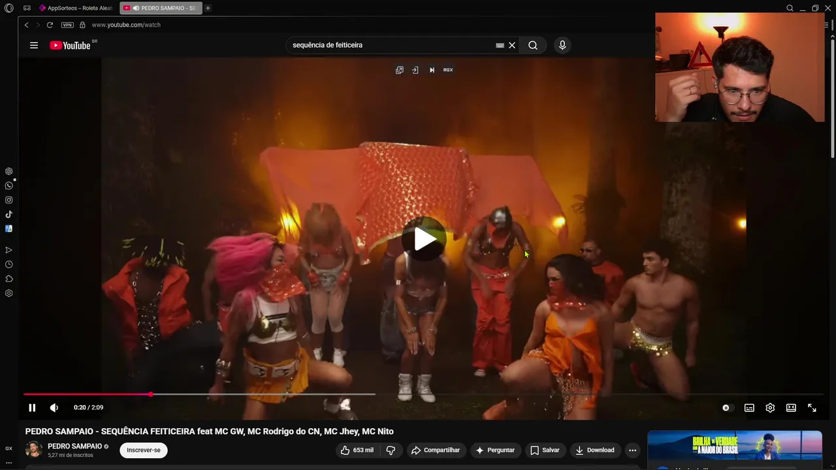Open the GX Corner gamepad icon
Viewport: 836px width, 470px height.
[27, 8]
